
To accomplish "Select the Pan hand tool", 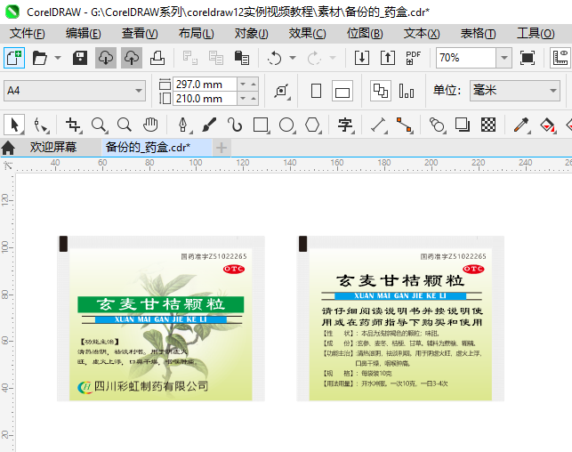I will click(150, 125).
